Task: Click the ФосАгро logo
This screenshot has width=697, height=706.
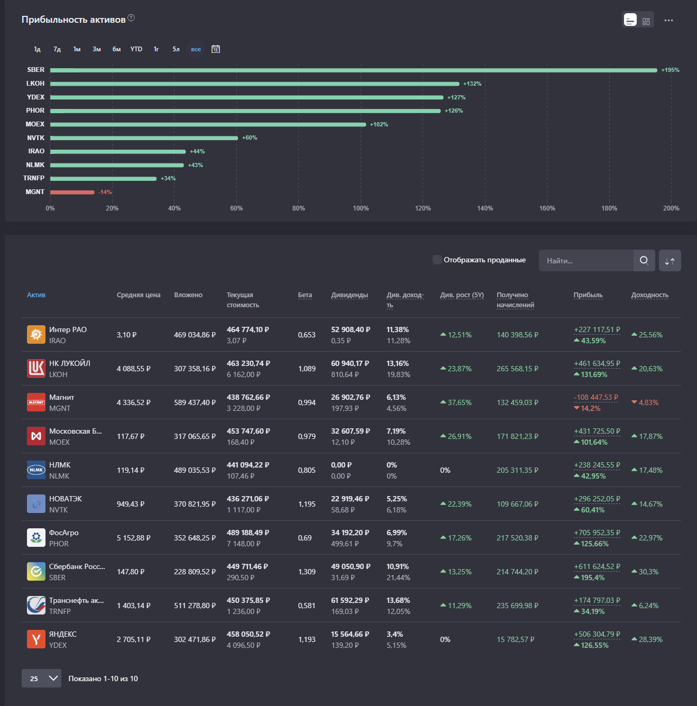Action: 36,538
